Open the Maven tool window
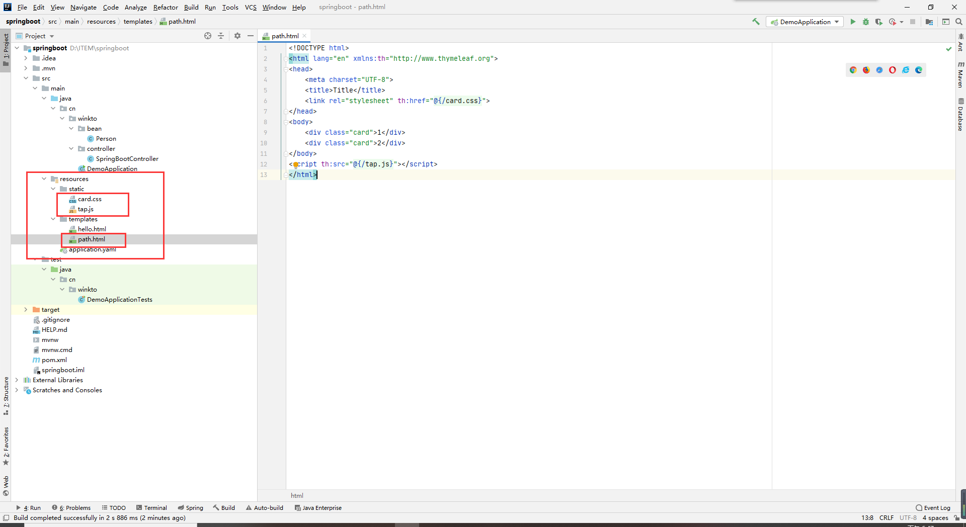966x527 pixels. click(960, 74)
